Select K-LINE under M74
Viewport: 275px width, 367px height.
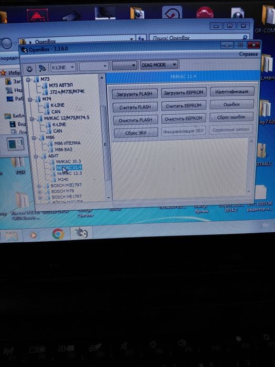57,105
